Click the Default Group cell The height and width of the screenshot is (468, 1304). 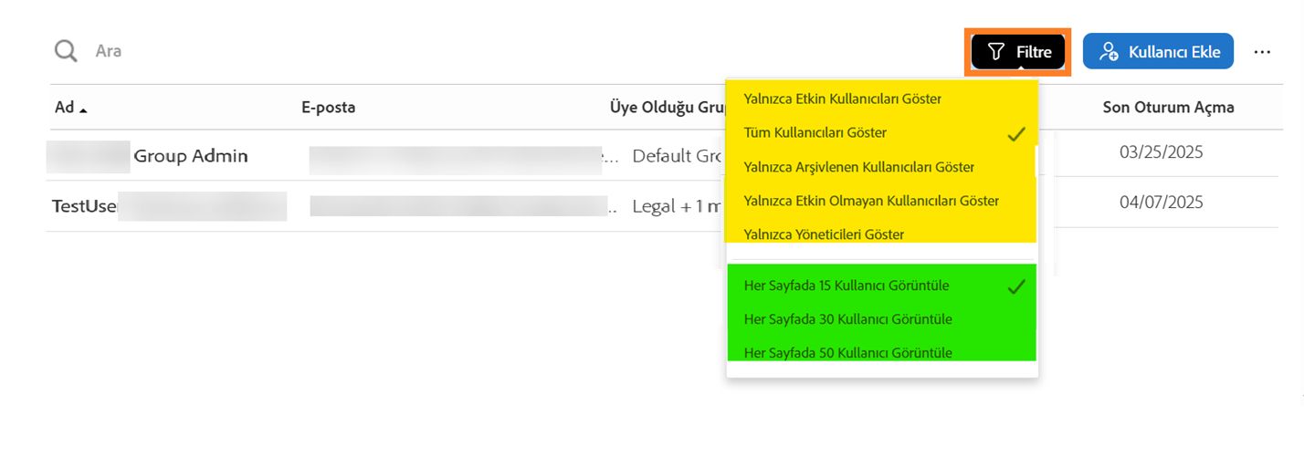tap(677, 156)
